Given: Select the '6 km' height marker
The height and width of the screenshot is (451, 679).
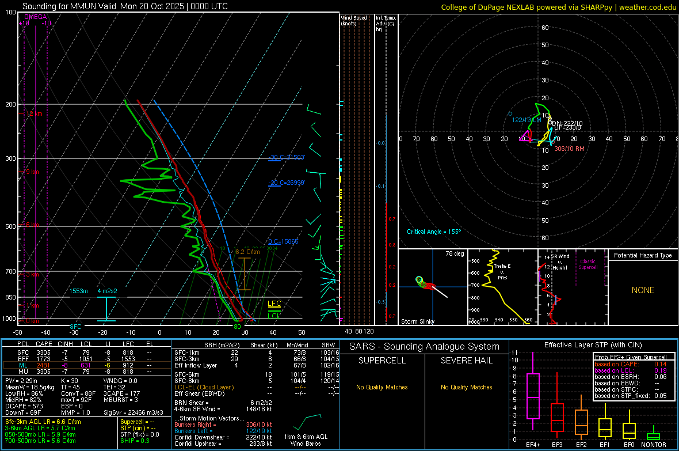Looking at the screenshot, I should point(32,225).
